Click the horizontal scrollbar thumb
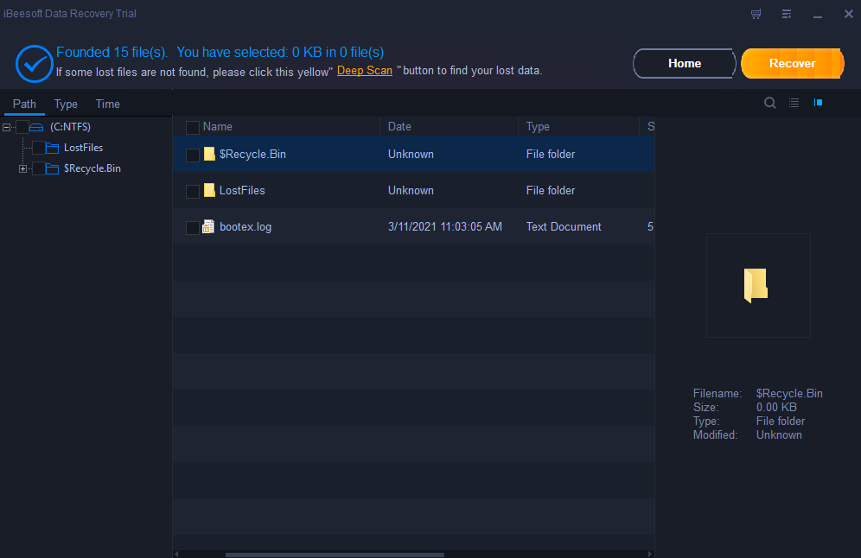861x558 pixels. 335,555
